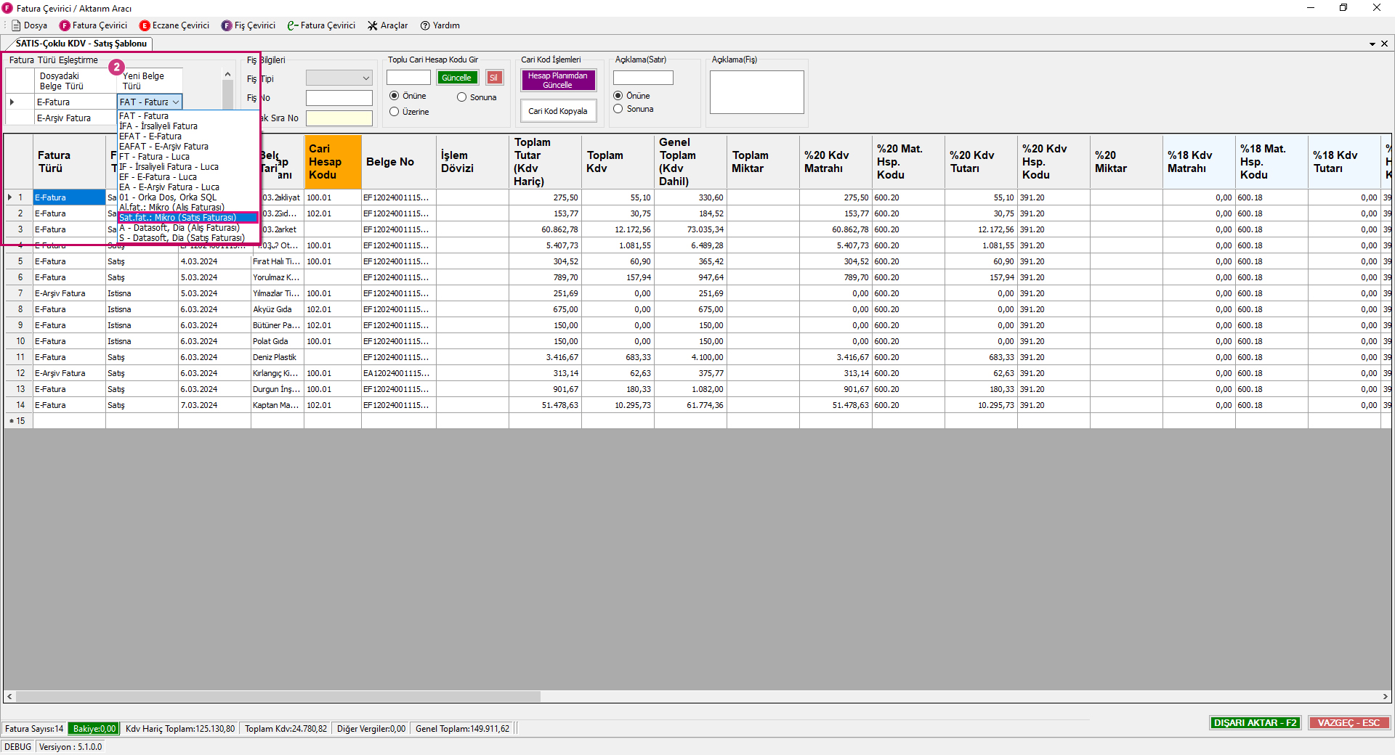
Task: Select Sat.fat.: Mikro (Satış Faturası) option
Action: click(x=178, y=218)
